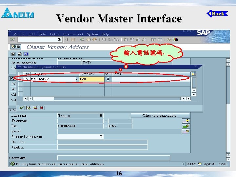Image resolution: width=236 pixels, height=177 pixels.
Task: Click the green Back arrow icon
Action: coord(83,40)
